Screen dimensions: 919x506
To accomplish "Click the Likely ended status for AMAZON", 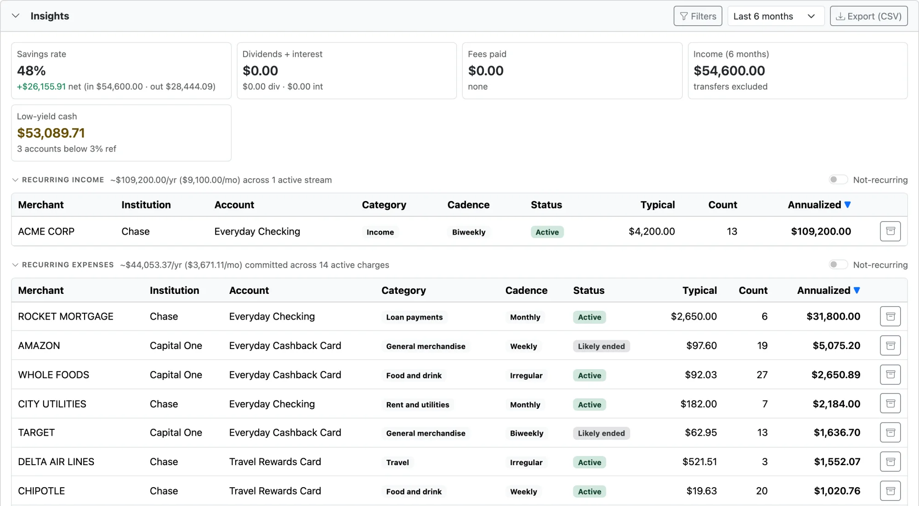I will 601,346.
